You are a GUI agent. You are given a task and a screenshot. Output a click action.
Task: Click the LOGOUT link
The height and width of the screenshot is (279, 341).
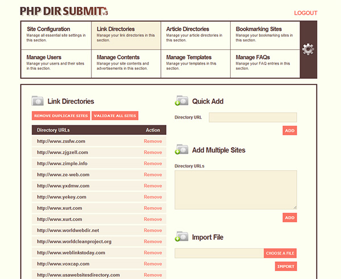(306, 13)
